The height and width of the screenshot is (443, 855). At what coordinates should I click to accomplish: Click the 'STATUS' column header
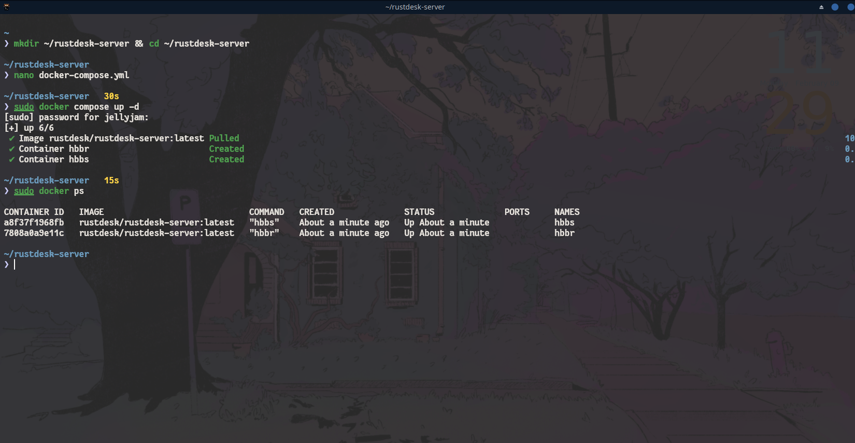point(419,212)
